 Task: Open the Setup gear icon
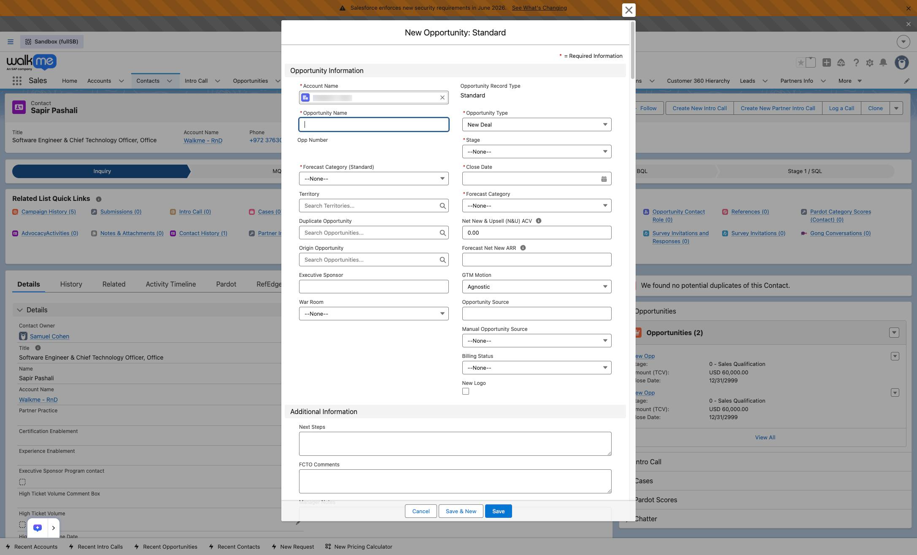869,62
